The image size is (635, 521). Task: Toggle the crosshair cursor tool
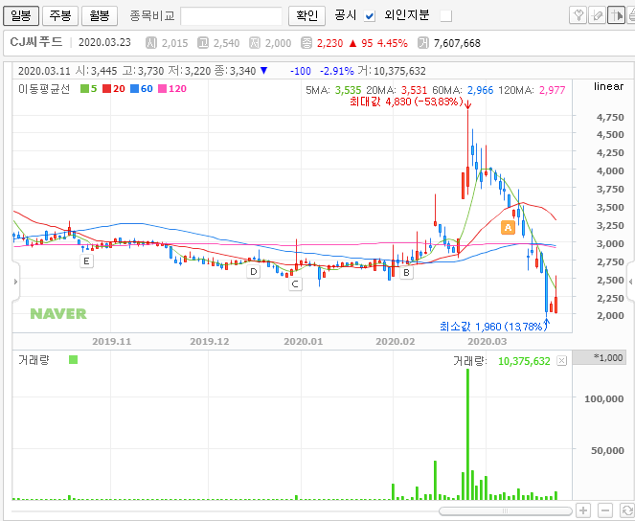pyautogui.click(x=616, y=15)
